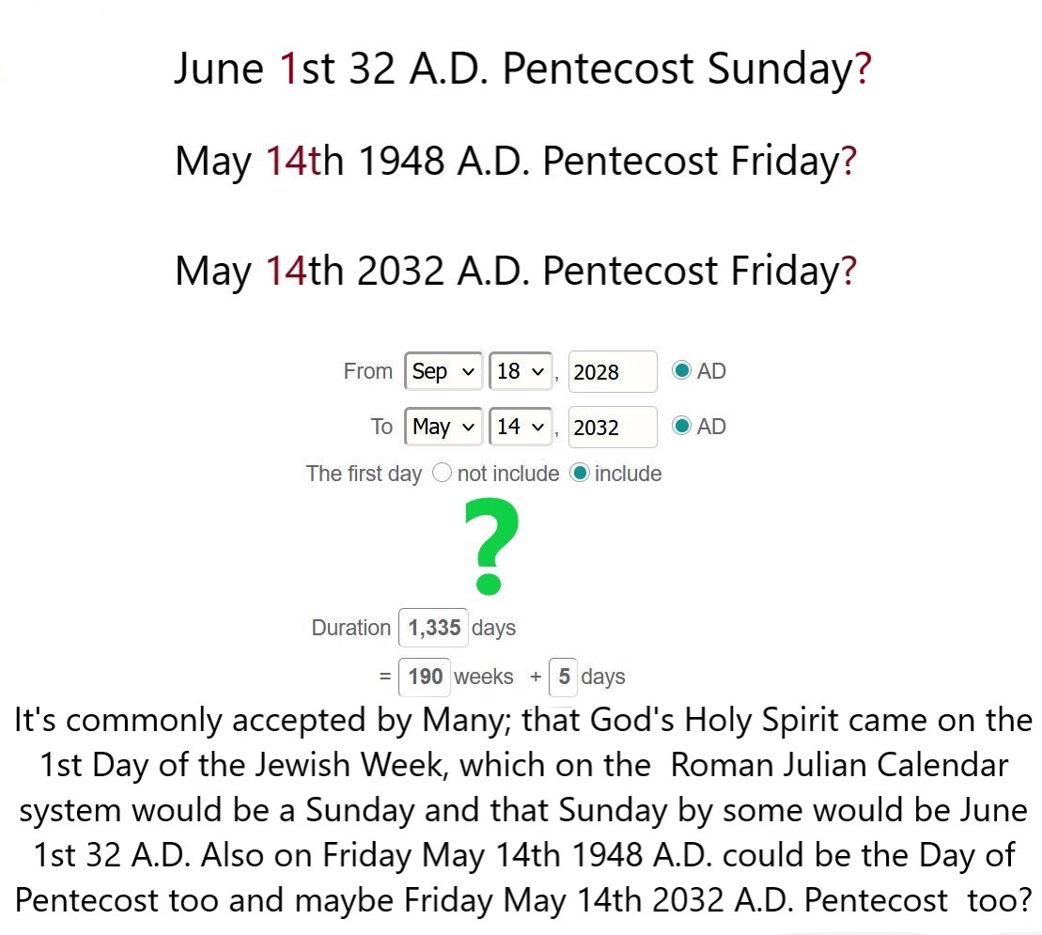Click the weeks field showing 190
The image size is (1042, 935).
pyautogui.click(x=426, y=677)
